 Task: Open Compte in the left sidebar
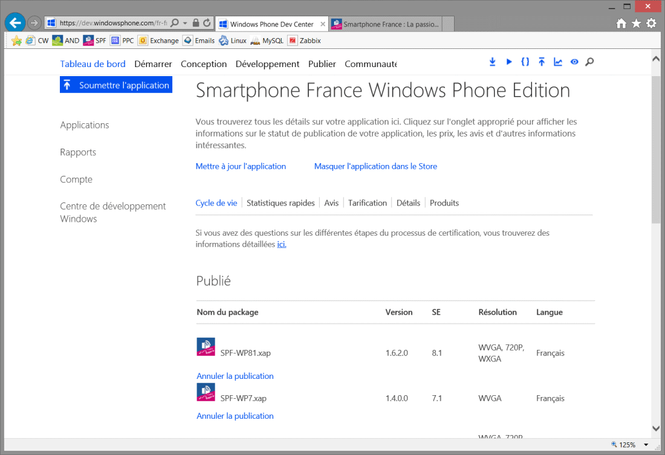coord(76,179)
